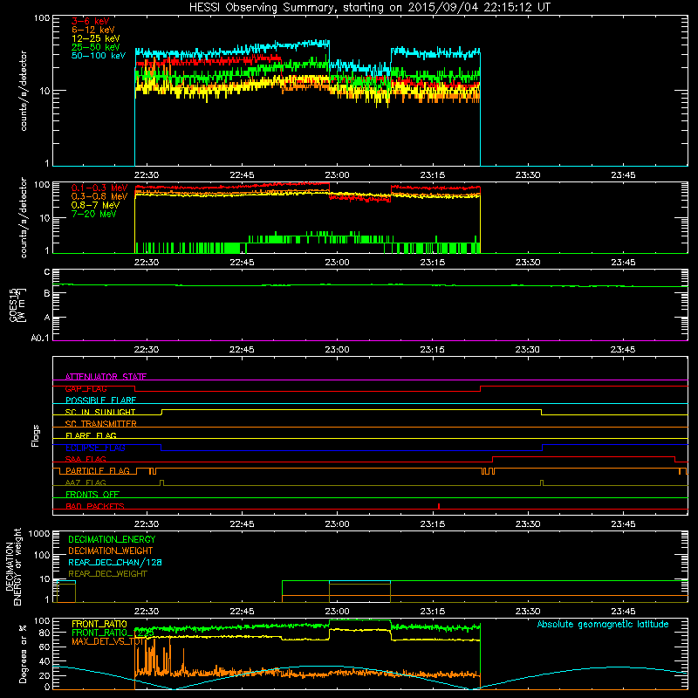Select the SC_TRANSMITTER flag label
The height and width of the screenshot is (698, 698).
(100, 424)
